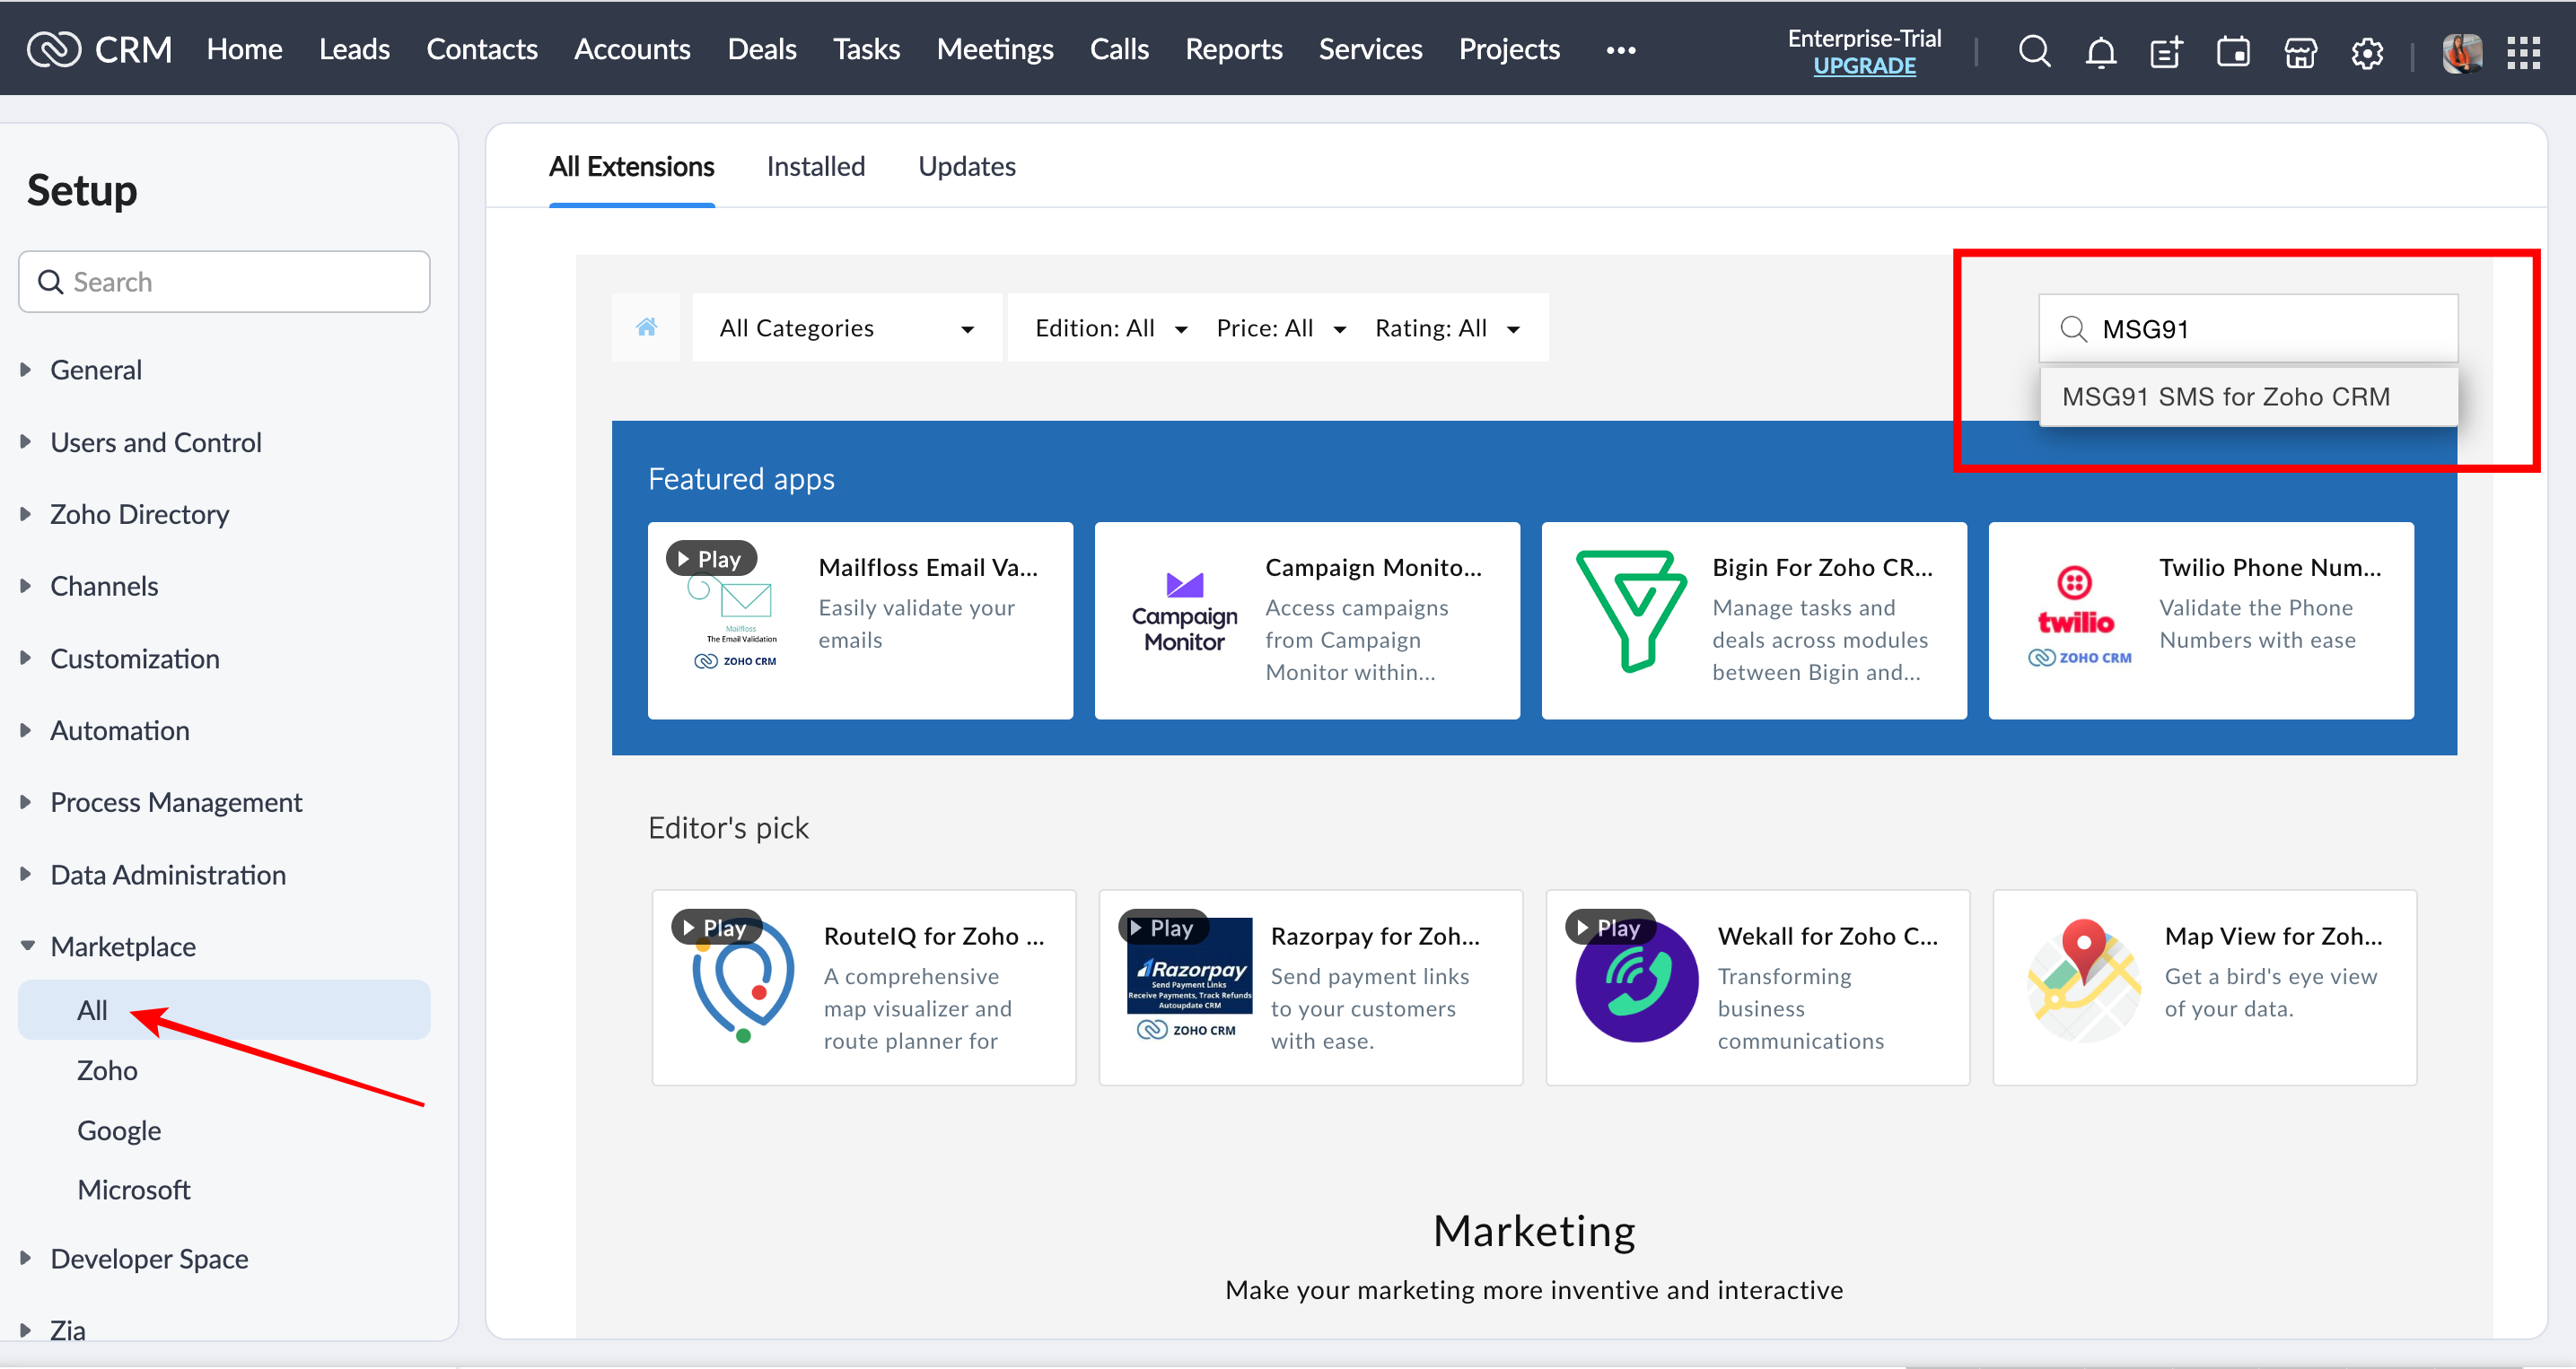This screenshot has height=1369, width=2576.
Task: Open the Edition: All filter
Action: [1111, 327]
